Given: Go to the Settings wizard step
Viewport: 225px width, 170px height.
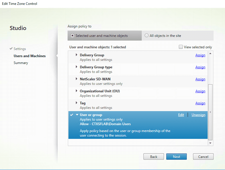Looking at the screenshot, I should pos(20,49).
